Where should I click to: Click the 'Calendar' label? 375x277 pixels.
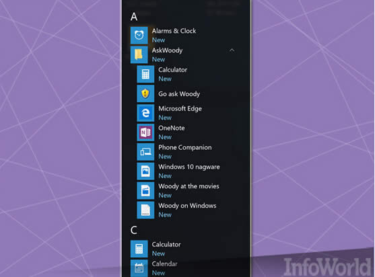coord(164,264)
